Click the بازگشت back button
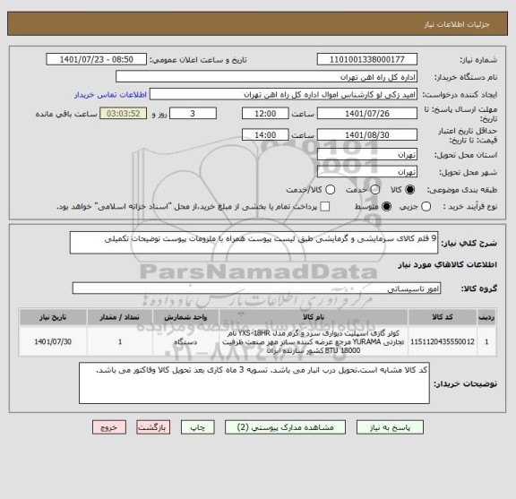The image size is (516, 499). pyautogui.click(x=153, y=427)
